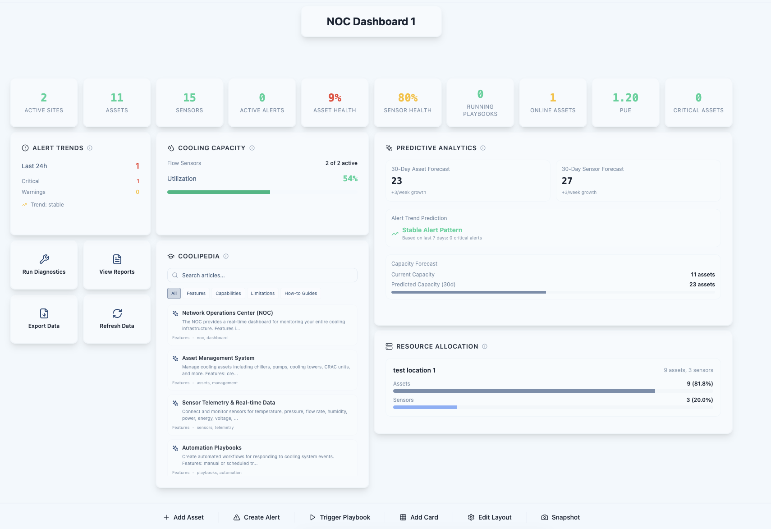Select the All filter in Coolipedia
This screenshot has width=771, height=529.
174,293
